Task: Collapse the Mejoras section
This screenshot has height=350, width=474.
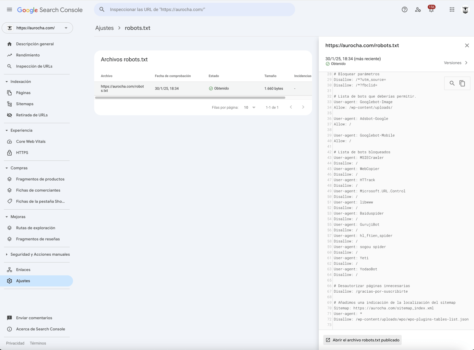Action: pos(6,217)
